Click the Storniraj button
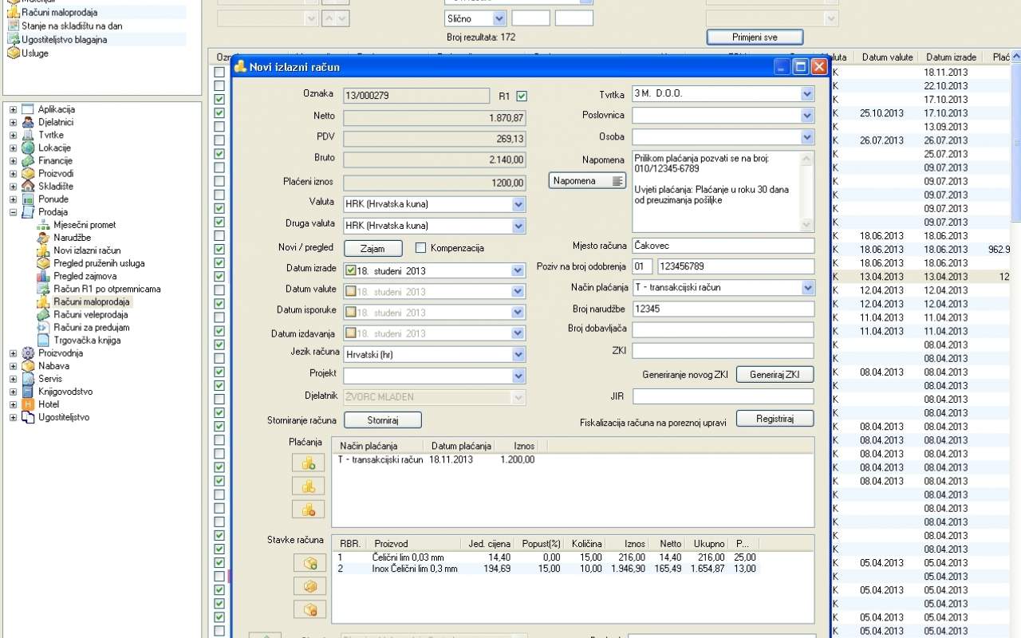 click(x=382, y=419)
